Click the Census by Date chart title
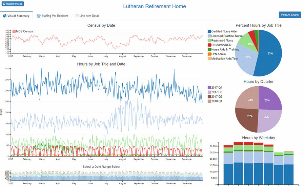Image resolution: width=305 pixels, height=186 pixels. coord(101,25)
